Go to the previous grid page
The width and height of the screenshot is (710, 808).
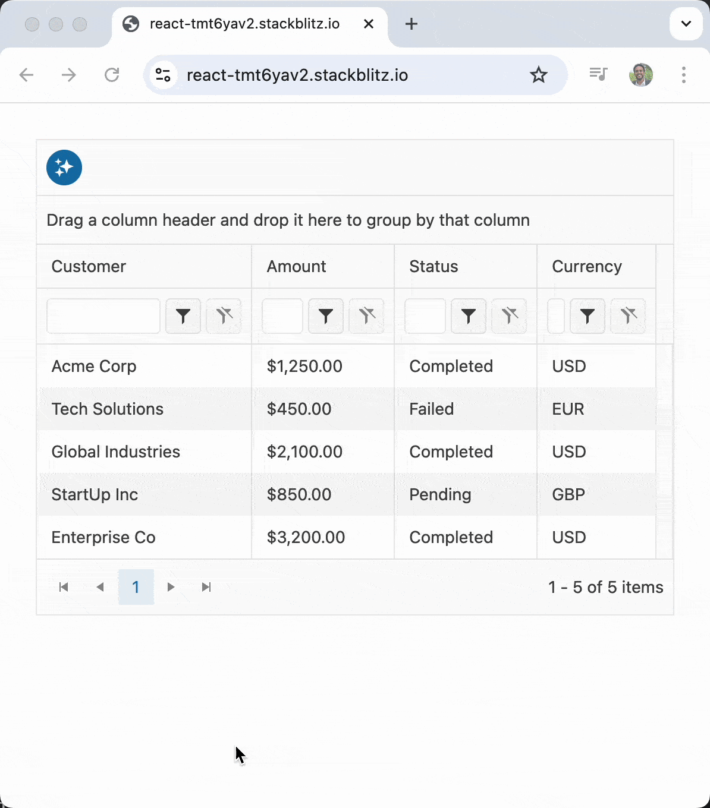100,587
